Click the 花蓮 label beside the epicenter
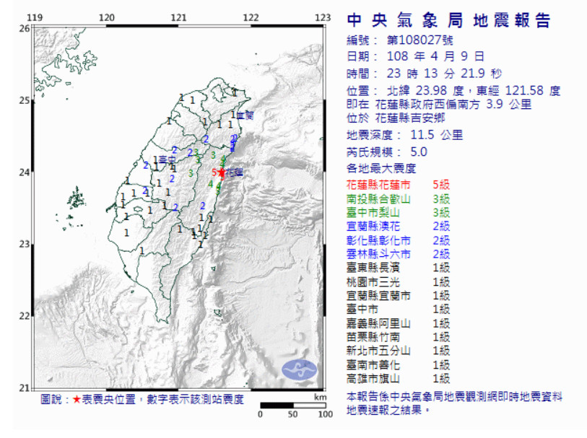 (234, 173)
